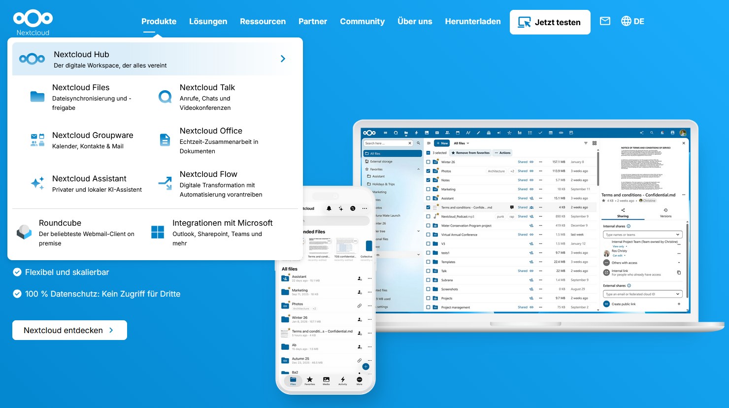Open the DE globe language selector
The image size is (729, 408).
coord(632,21)
